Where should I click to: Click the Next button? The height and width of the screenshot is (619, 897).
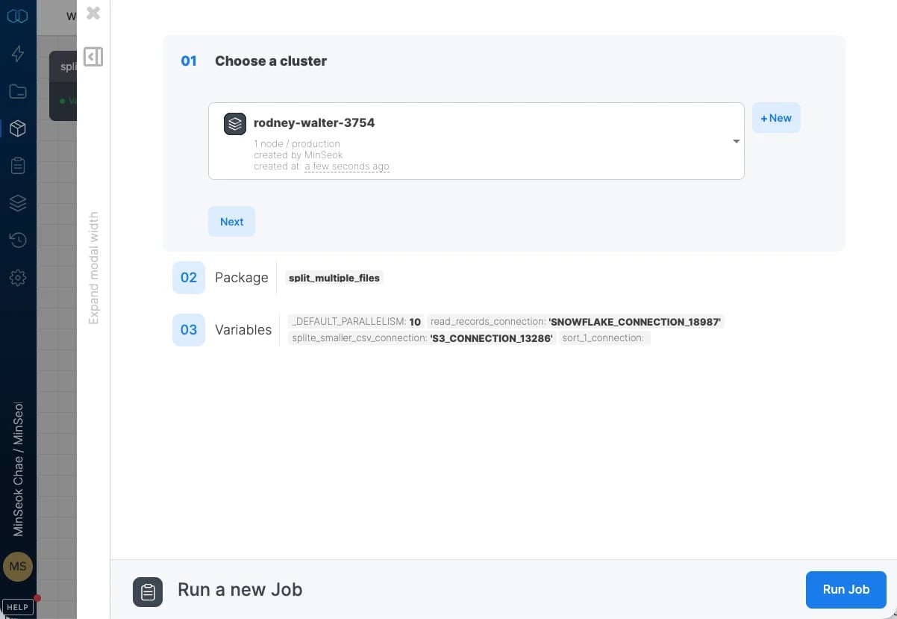(231, 222)
